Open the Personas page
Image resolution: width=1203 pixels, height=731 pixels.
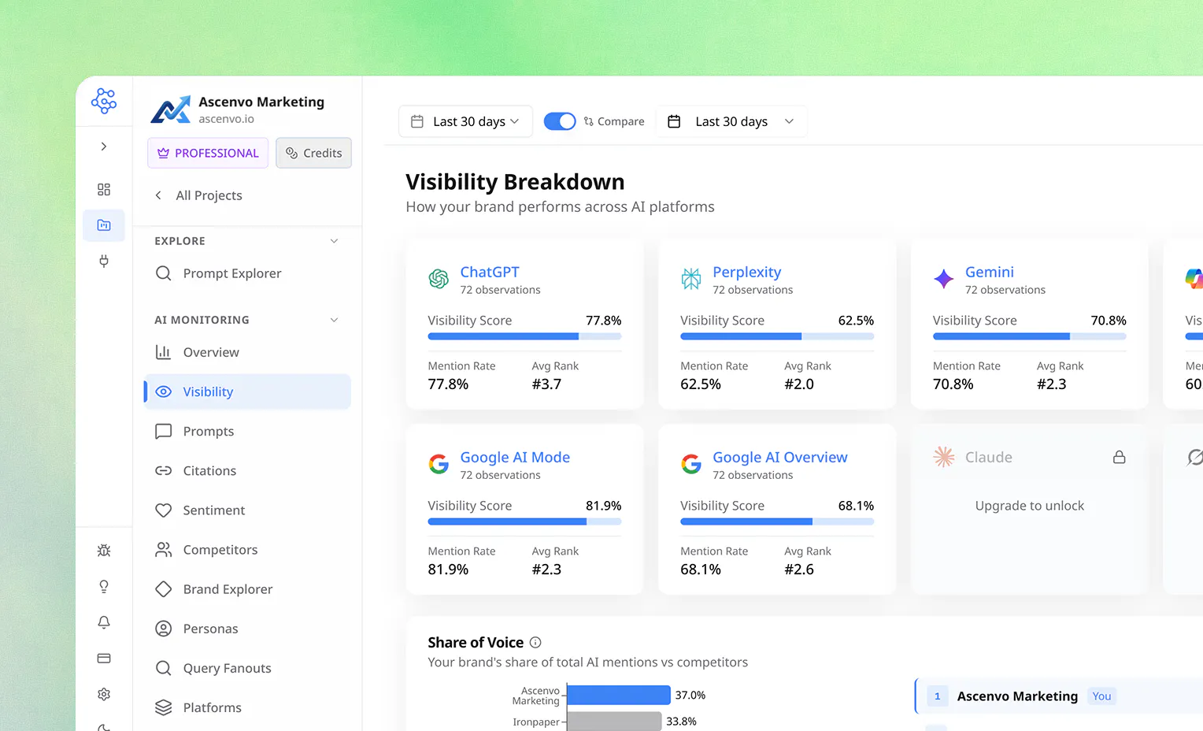pyautogui.click(x=247, y=628)
